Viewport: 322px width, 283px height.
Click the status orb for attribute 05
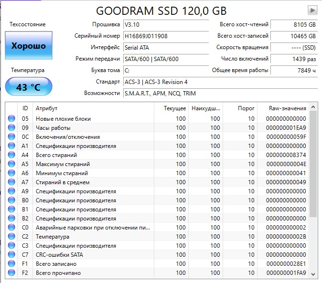[x=11, y=118]
